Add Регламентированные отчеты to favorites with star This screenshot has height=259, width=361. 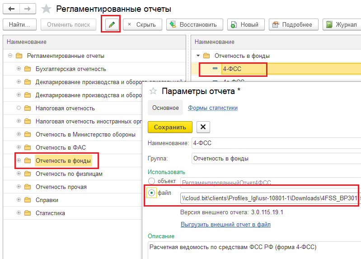pos(46,9)
